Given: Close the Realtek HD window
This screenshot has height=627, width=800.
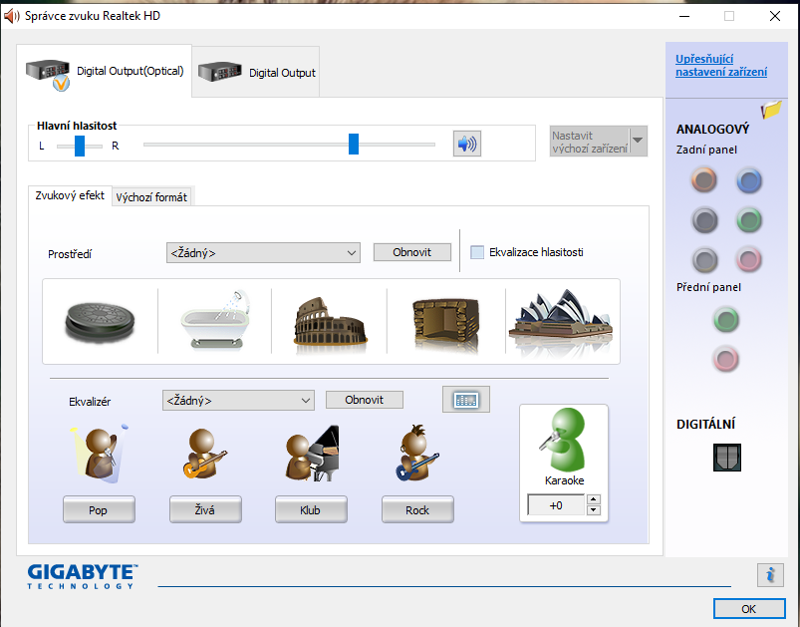Looking at the screenshot, I should coord(775,16).
